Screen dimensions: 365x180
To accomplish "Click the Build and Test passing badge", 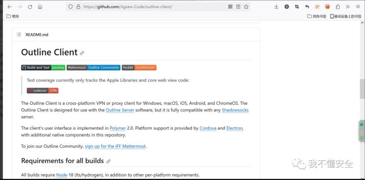I will 43,68.
